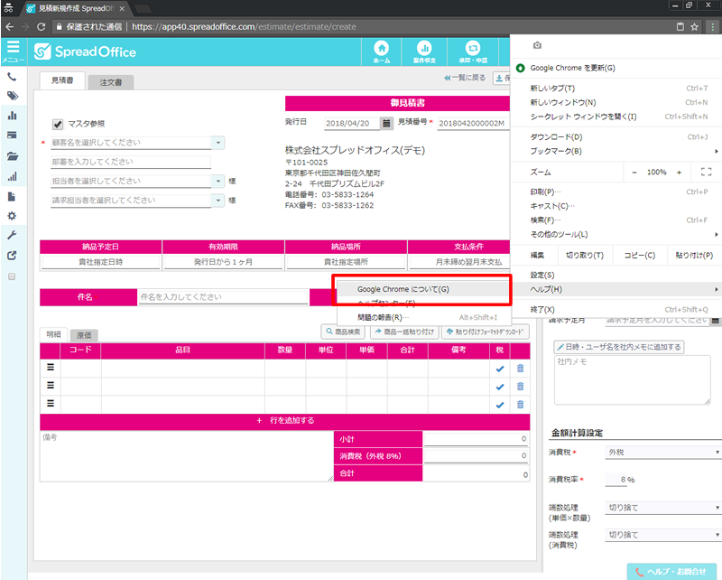Click the share export sidebar icon

(x=12, y=256)
